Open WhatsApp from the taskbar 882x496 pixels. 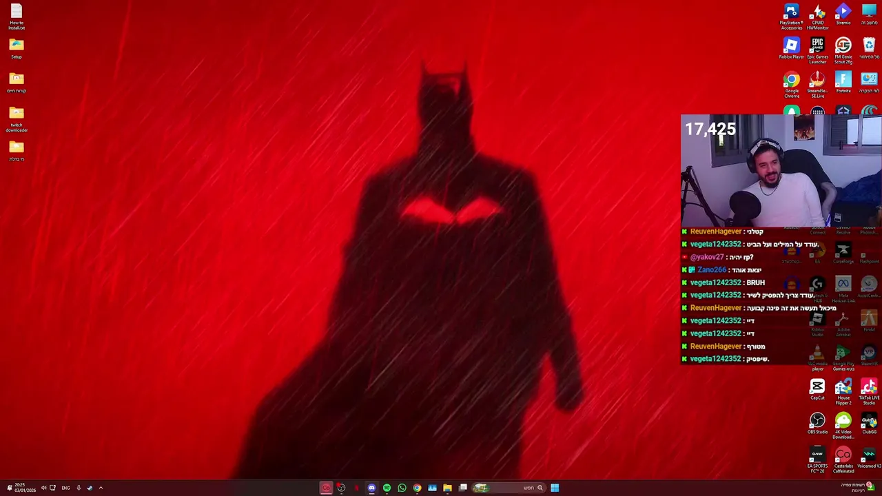pos(402,488)
